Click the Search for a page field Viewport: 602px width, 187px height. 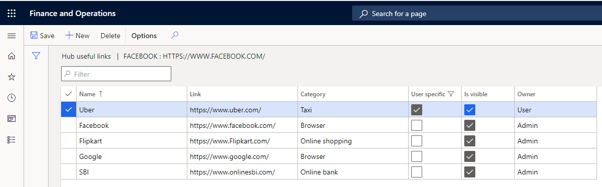(x=477, y=14)
